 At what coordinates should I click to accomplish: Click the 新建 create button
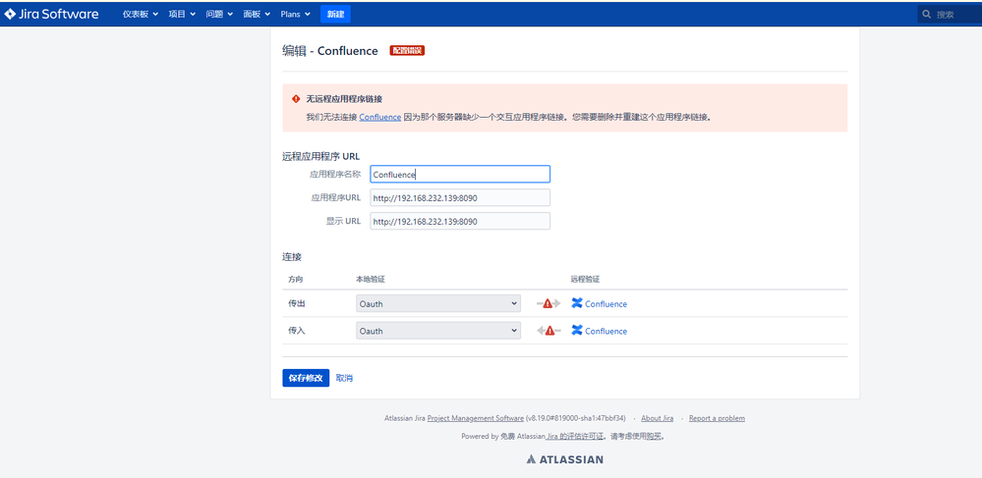click(x=335, y=14)
